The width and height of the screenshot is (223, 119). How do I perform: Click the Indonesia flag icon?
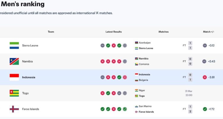[14, 77]
